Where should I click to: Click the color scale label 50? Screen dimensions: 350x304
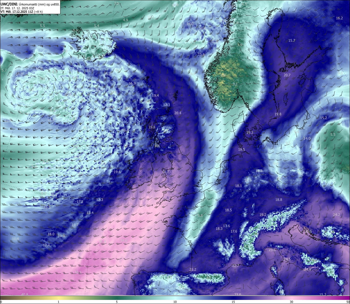point(348,302)
